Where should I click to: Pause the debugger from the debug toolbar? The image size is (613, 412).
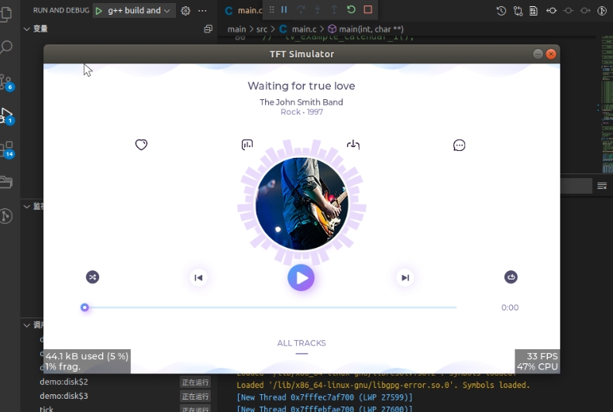[x=284, y=10]
